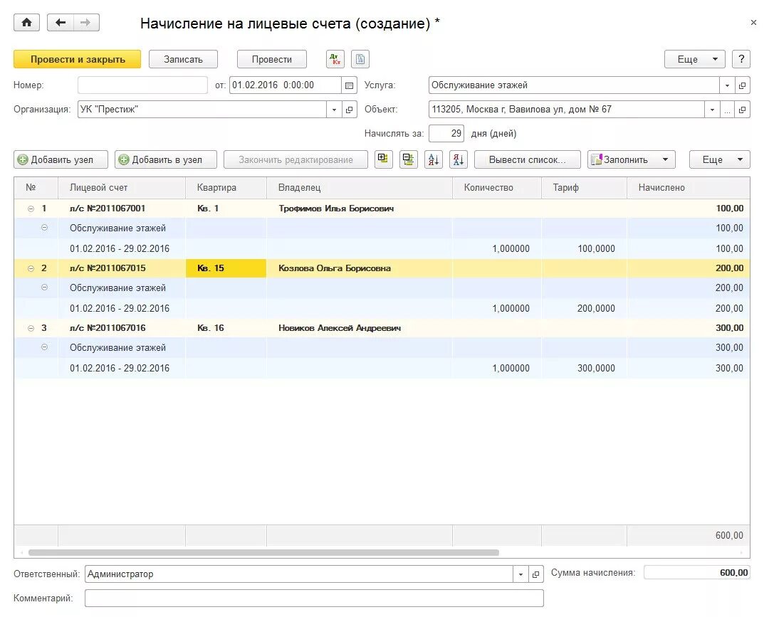The image size is (769, 617).
Task: Select account л/с №2011067001
Action: tap(108, 209)
